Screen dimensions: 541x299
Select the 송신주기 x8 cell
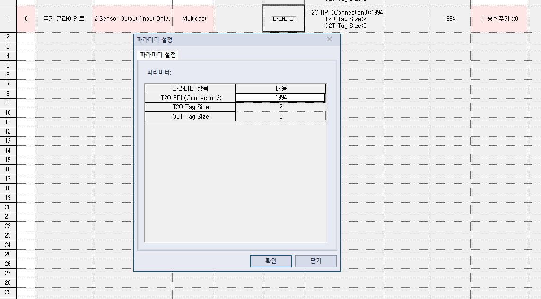[x=498, y=19]
